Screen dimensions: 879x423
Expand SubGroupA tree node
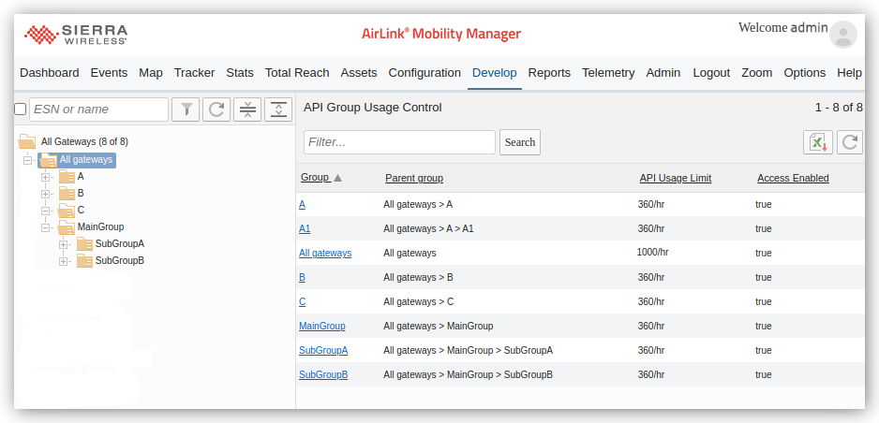64,244
